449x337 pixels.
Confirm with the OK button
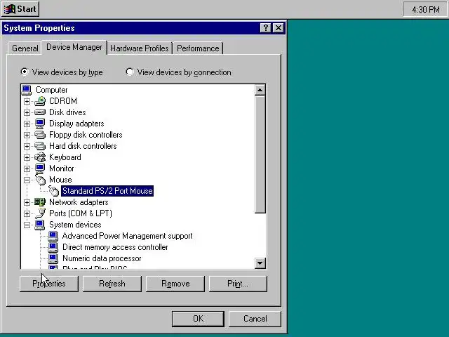[198, 319]
